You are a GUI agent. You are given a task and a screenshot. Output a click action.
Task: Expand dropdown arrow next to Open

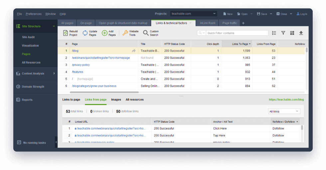(x=251, y=14)
